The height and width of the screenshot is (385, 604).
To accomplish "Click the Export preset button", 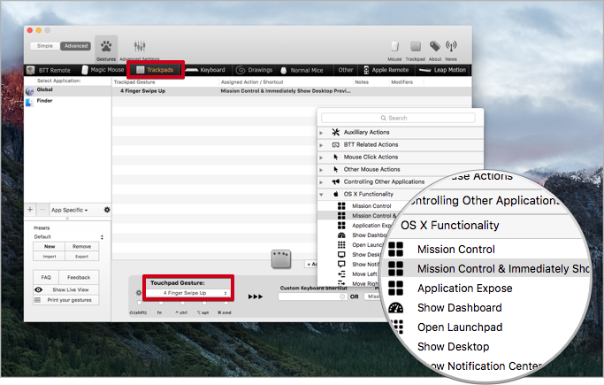I will click(81, 257).
